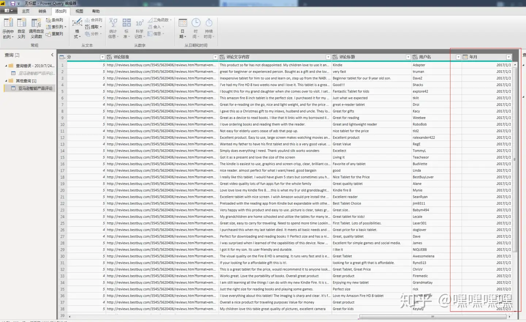Click the Duration (持续时间) stopwatch icon
Image resolution: width=526 pixels, height=322 pixels.
209,23
